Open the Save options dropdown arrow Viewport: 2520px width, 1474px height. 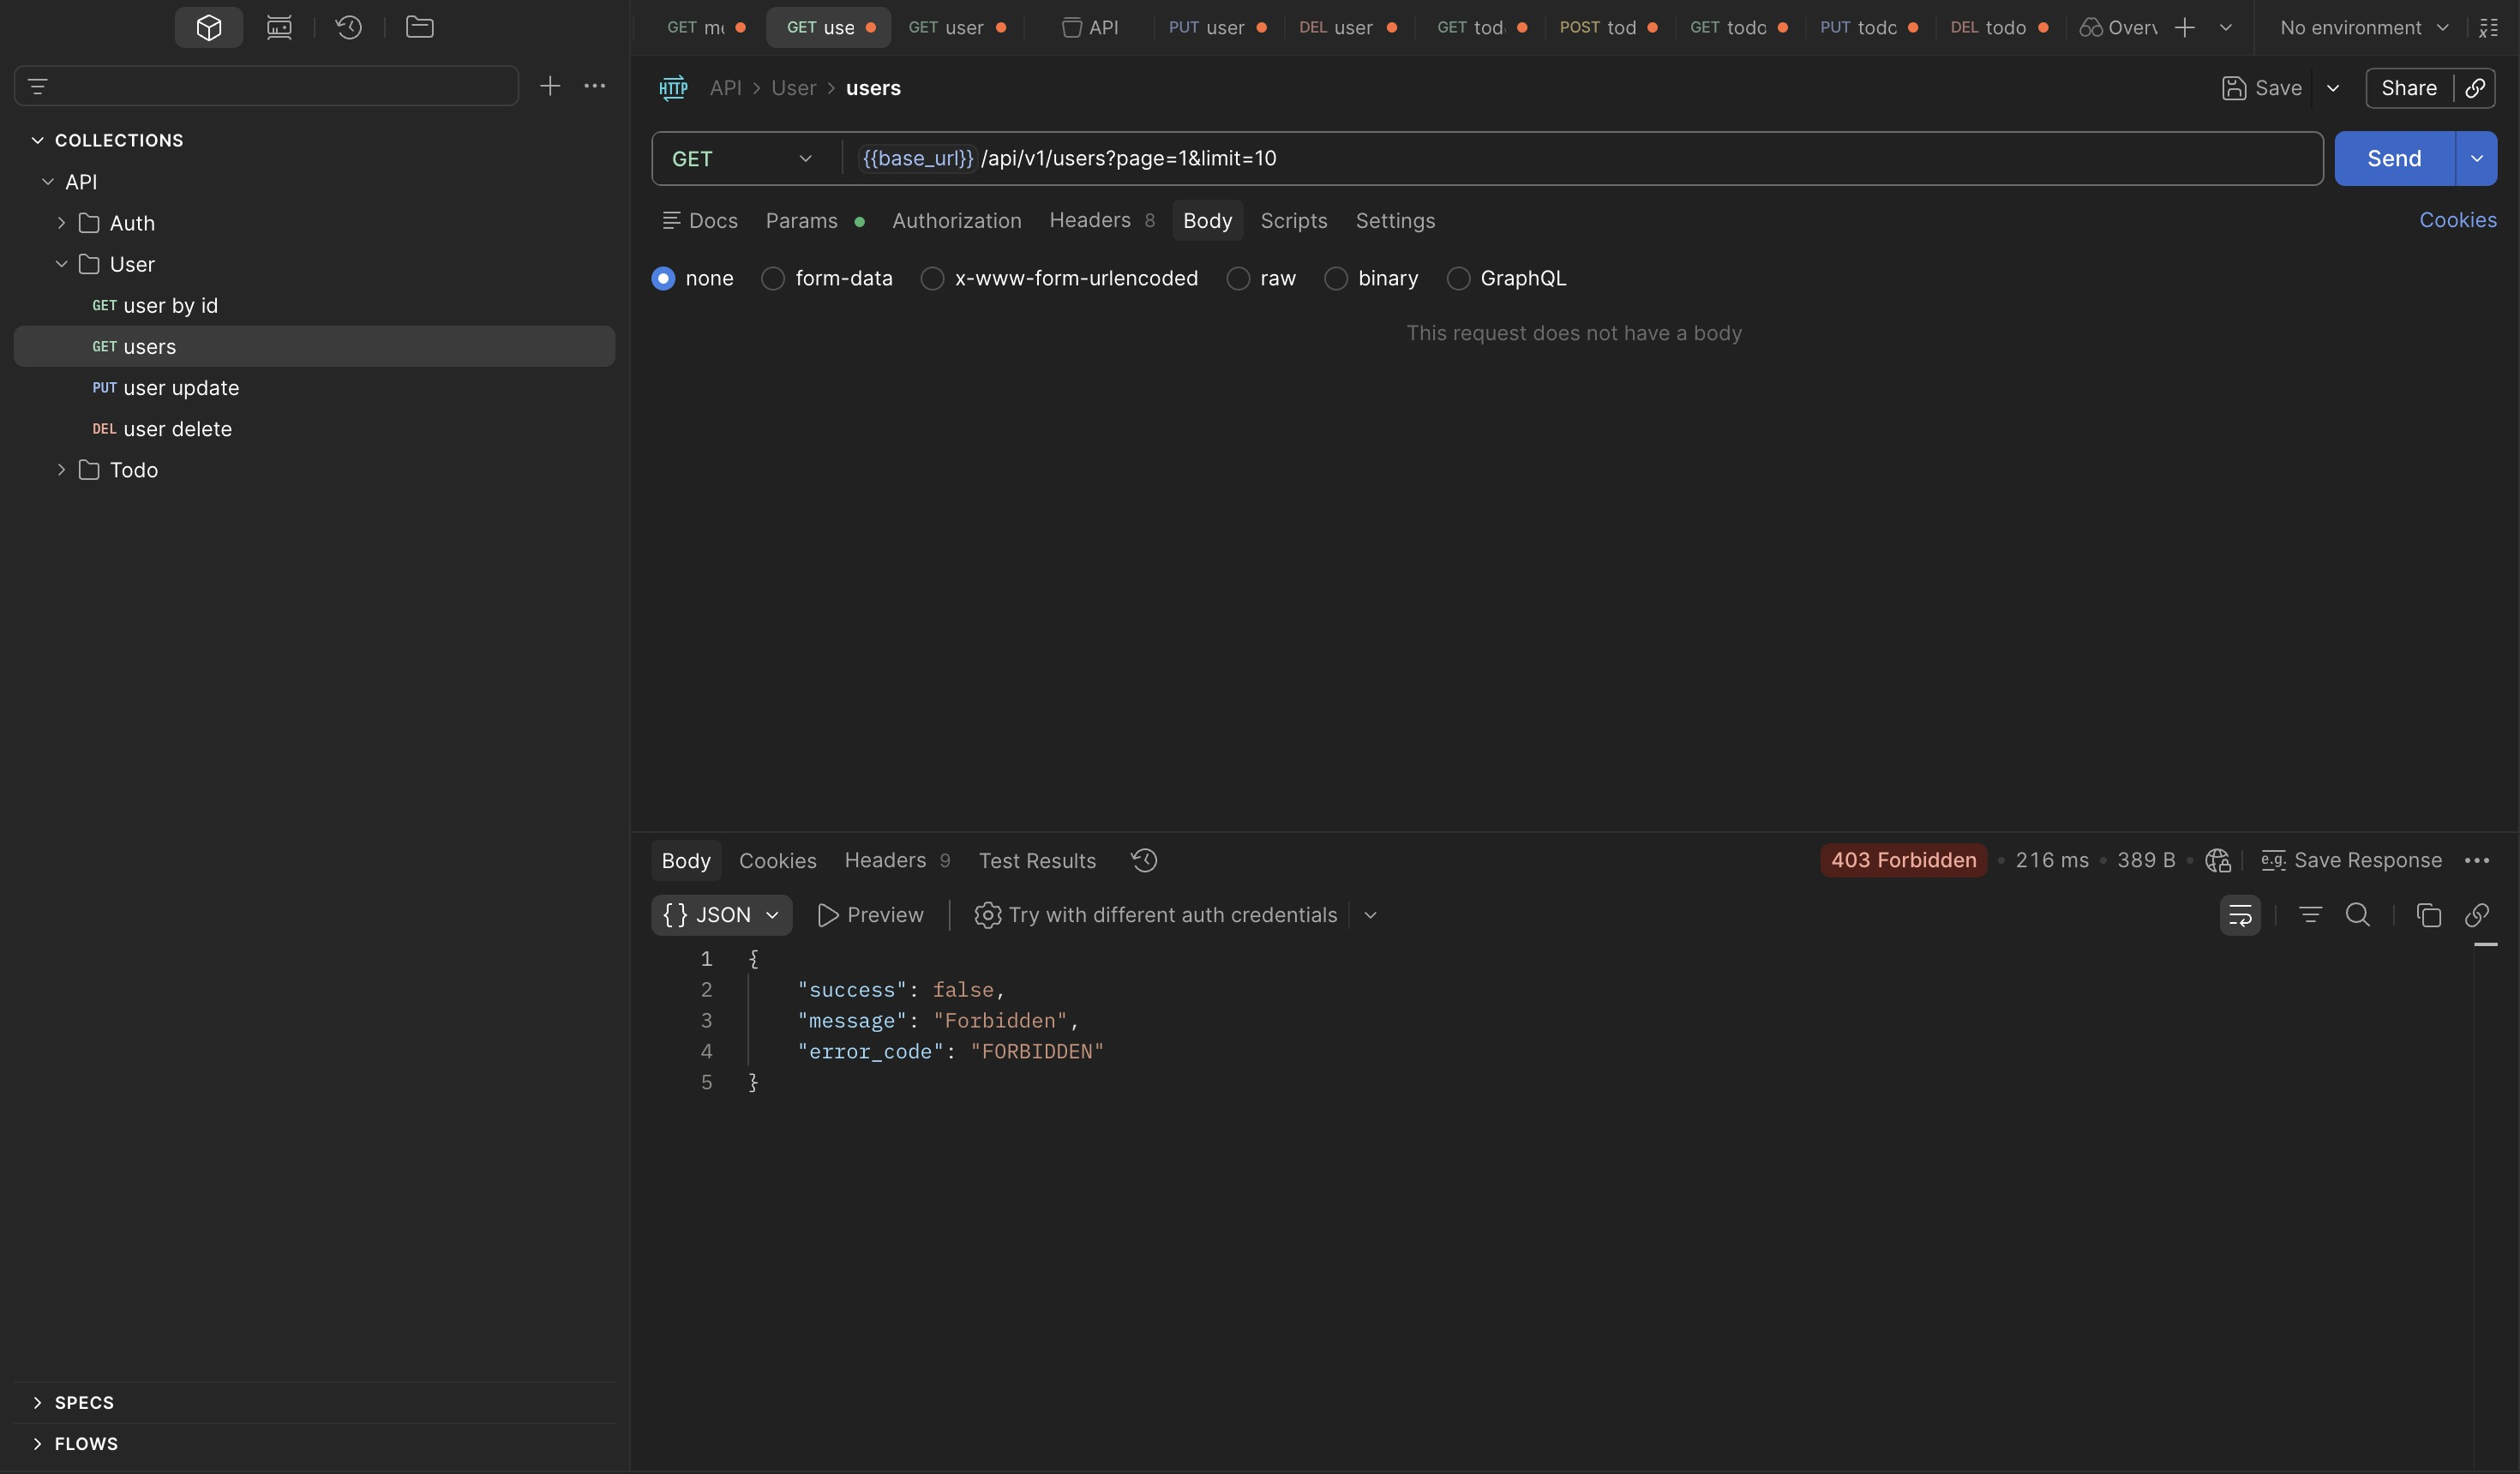[x=2333, y=88]
